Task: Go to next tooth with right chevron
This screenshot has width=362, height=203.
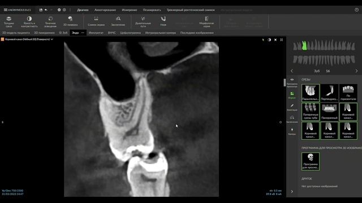Action: [x=356, y=71]
